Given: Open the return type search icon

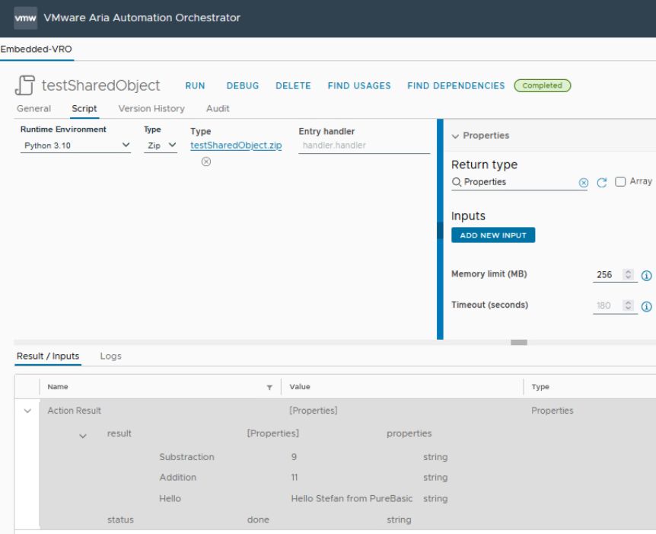Looking at the screenshot, I should [x=457, y=182].
